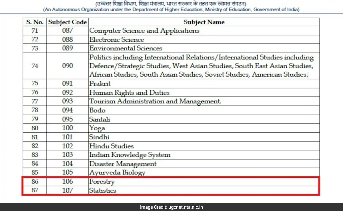Click the 'Santali' subject name
Image resolution: width=343 pixels, height=211 pixels.
coord(99,119)
